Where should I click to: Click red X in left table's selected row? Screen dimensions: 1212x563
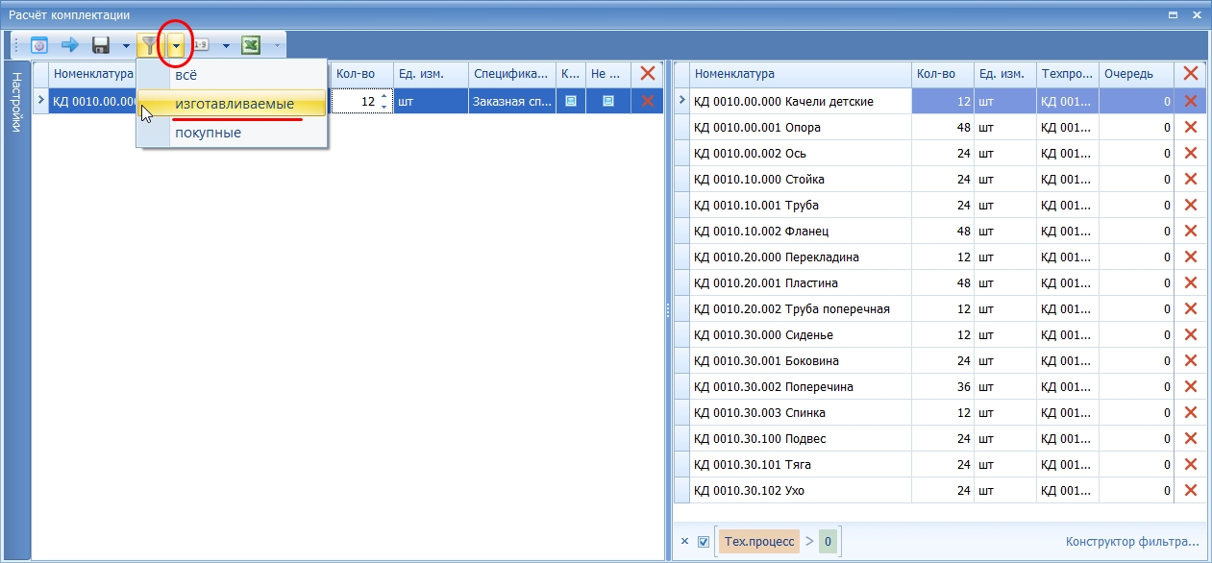(648, 101)
